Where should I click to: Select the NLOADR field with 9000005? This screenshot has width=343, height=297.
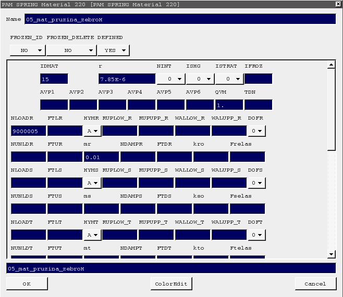(29, 131)
